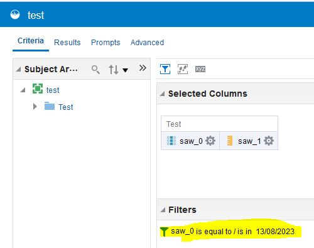
Task: Open the sort options dropdown arrow
Action: pyautogui.click(x=125, y=70)
